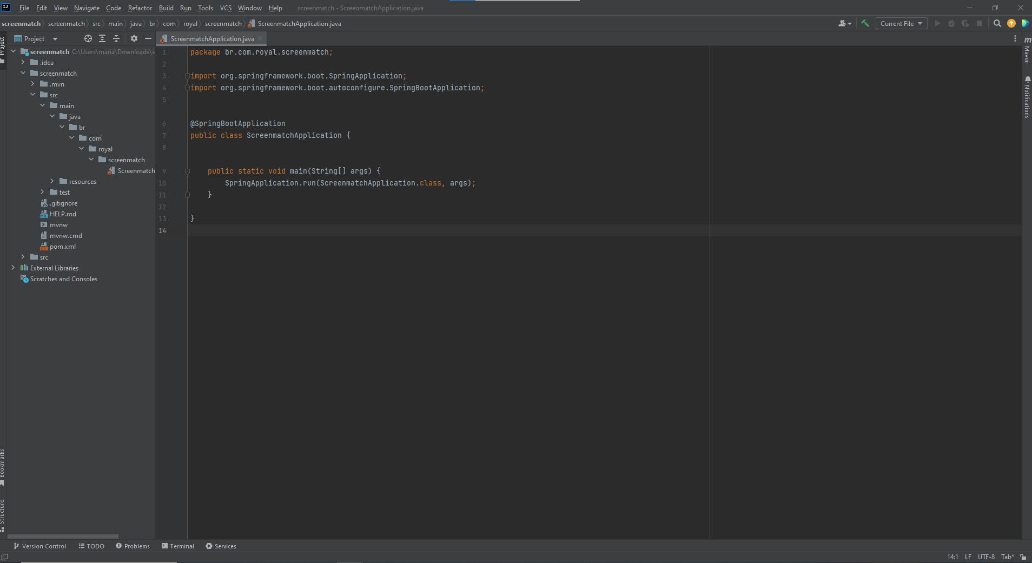The width and height of the screenshot is (1032, 563).
Task: Fold the main method at line 9
Action: [x=187, y=171]
